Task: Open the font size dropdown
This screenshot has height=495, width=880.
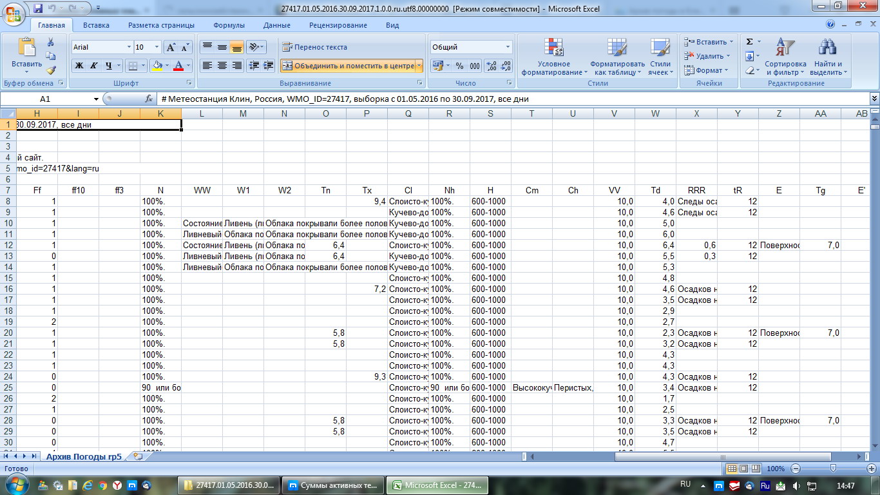Action: pyautogui.click(x=157, y=47)
